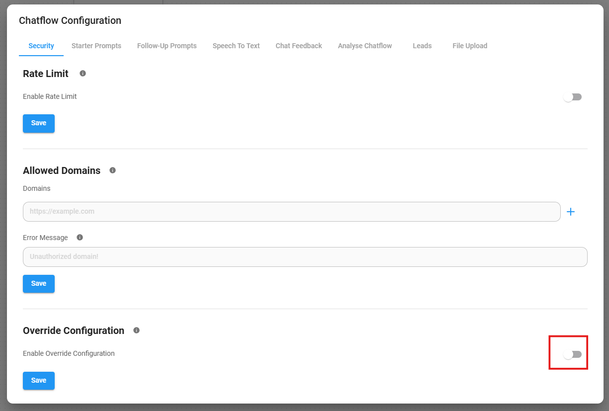Select the Security tab
Viewport: 609px width, 411px height.
(41, 46)
